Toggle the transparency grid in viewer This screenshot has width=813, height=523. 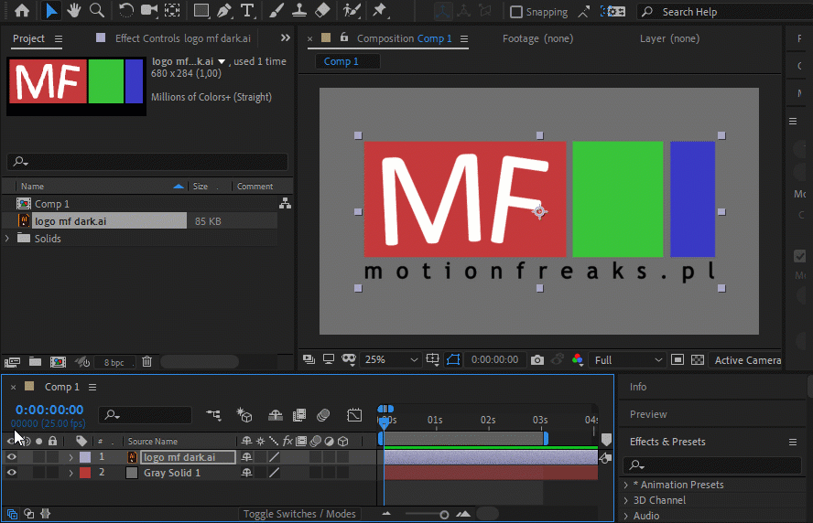[x=698, y=360]
